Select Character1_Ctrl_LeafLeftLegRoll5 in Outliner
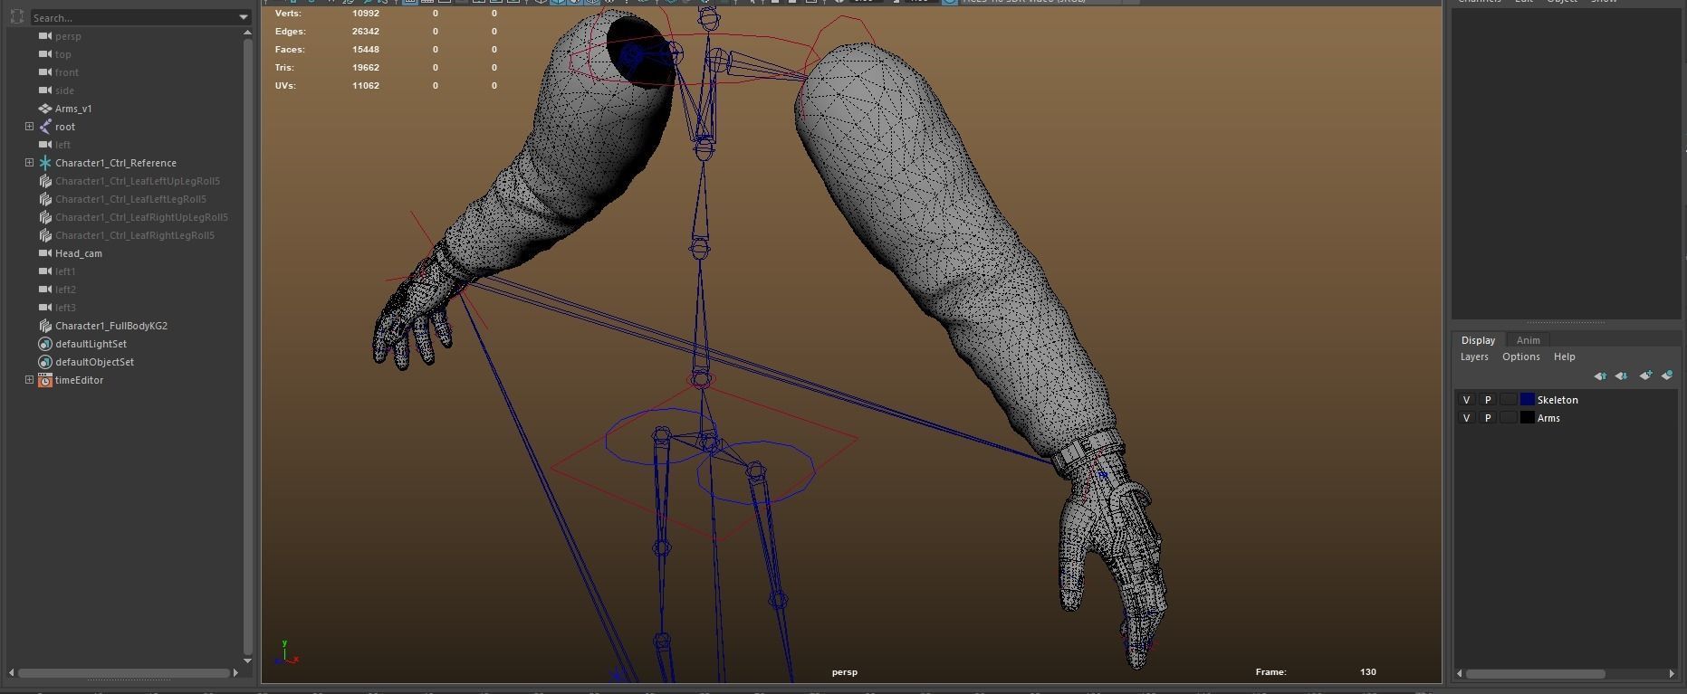 pyautogui.click(x=130, y=199)
